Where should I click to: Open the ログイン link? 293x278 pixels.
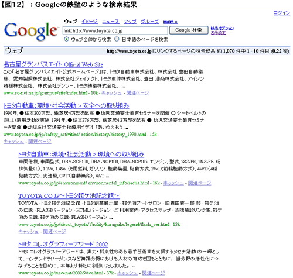pyautogui.click(x=281, y=13)
